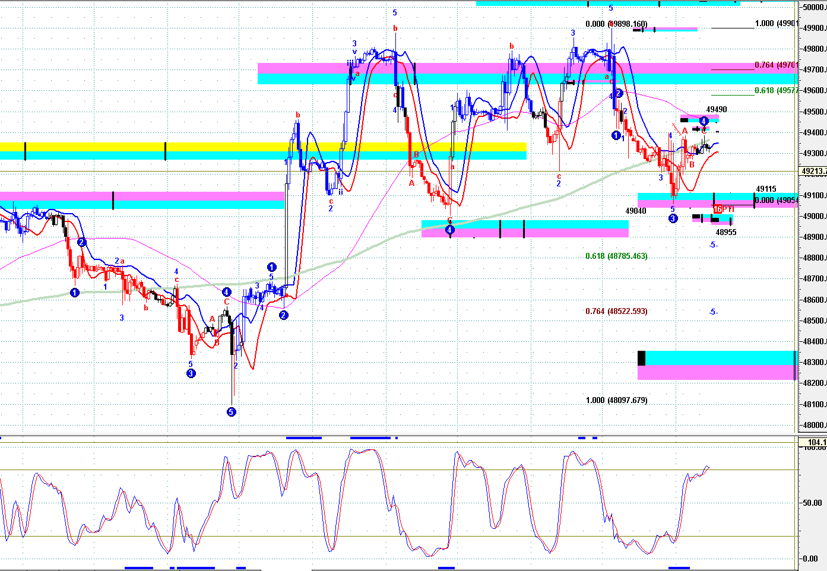This screenshot has width=827, height=571.
Task: Click the 49040 low price label
Action: pos(636,211)
